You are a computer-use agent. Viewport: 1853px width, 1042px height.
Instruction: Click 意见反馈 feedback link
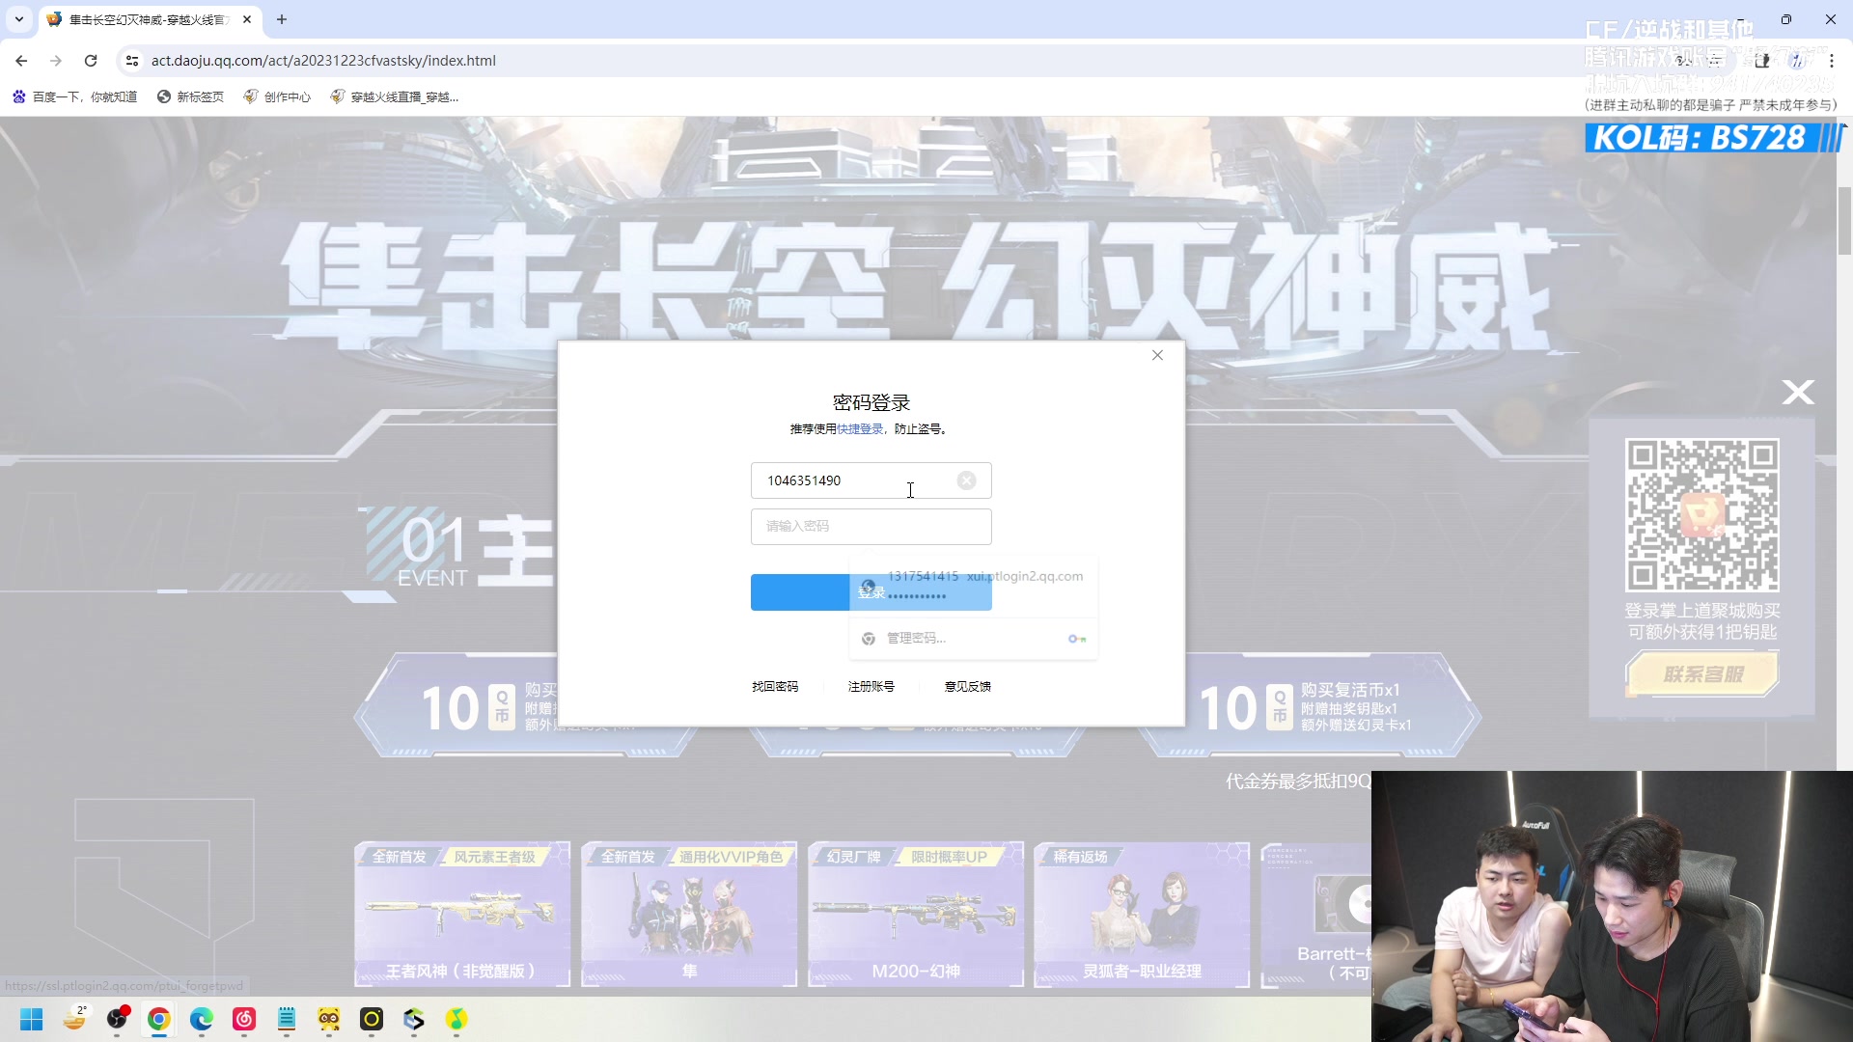[968, 687]
